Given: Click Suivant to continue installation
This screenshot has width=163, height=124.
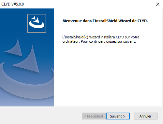Looking at the screenshot, I should (118, 116).
